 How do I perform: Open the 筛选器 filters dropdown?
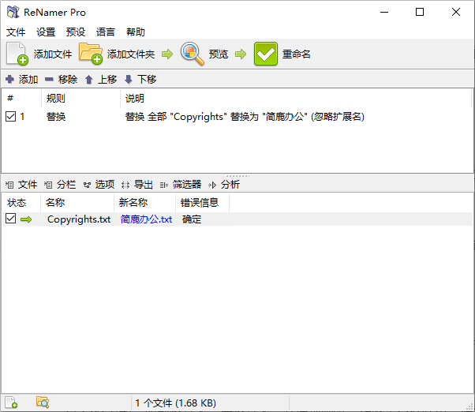pyautogui.click(x=181, y=185)
